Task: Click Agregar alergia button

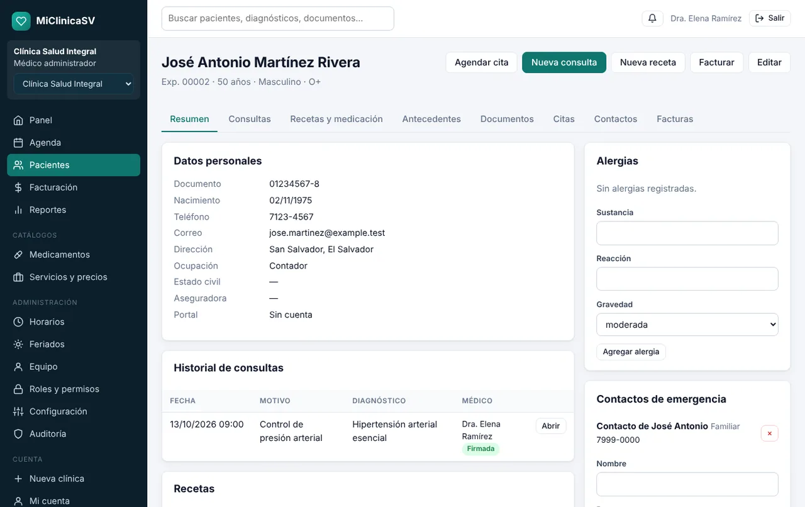Action: coord(631,352)
